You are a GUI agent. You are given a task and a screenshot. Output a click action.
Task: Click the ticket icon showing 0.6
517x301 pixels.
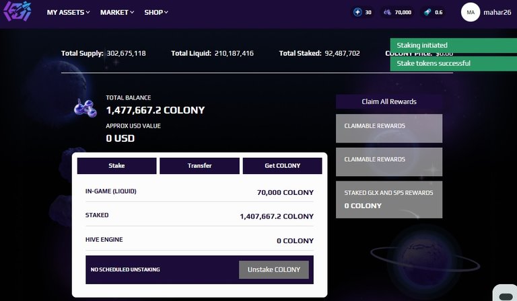[x=427, y=12]
